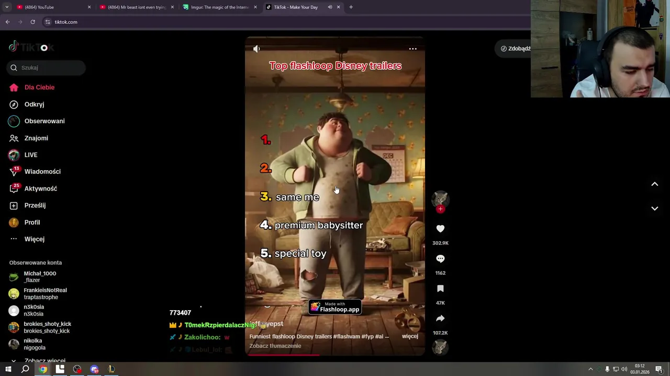Switch to the Imgur tab

tap(219, 7)
